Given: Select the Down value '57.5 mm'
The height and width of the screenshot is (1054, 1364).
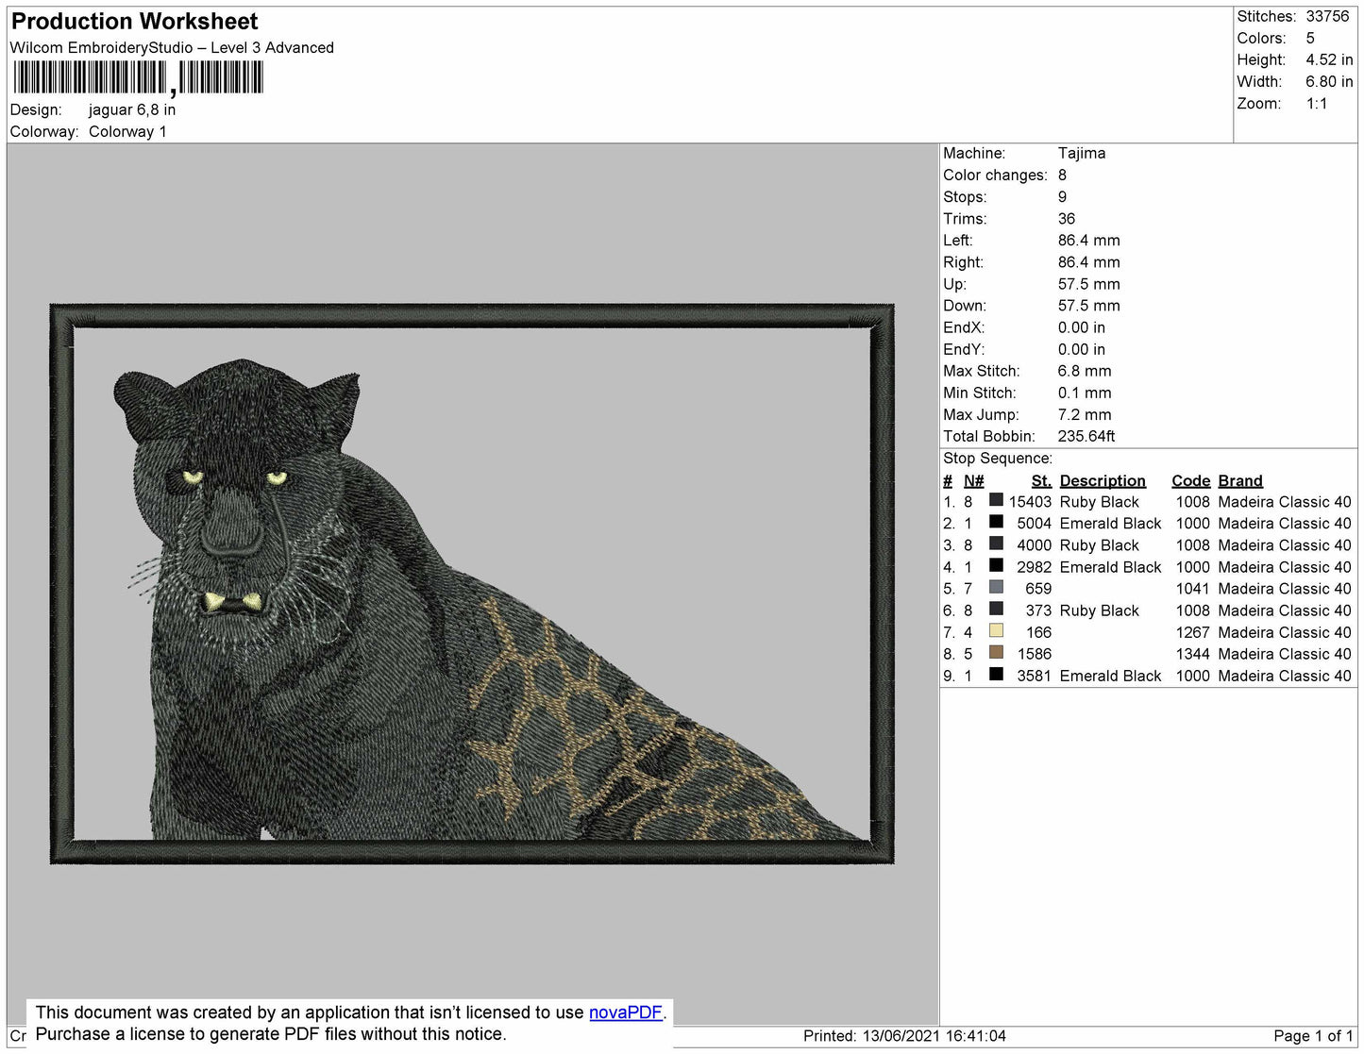Looking at the screenshot, I should [1089, 305].
